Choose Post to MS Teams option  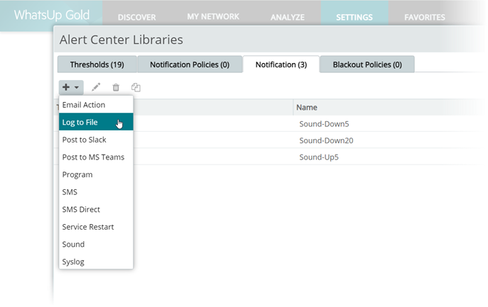96,157
